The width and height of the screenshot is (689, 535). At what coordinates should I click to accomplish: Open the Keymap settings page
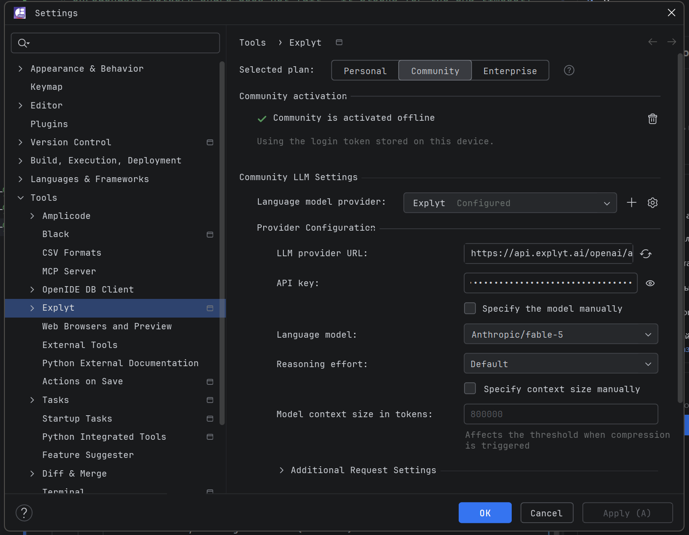[x=47, y=87]
